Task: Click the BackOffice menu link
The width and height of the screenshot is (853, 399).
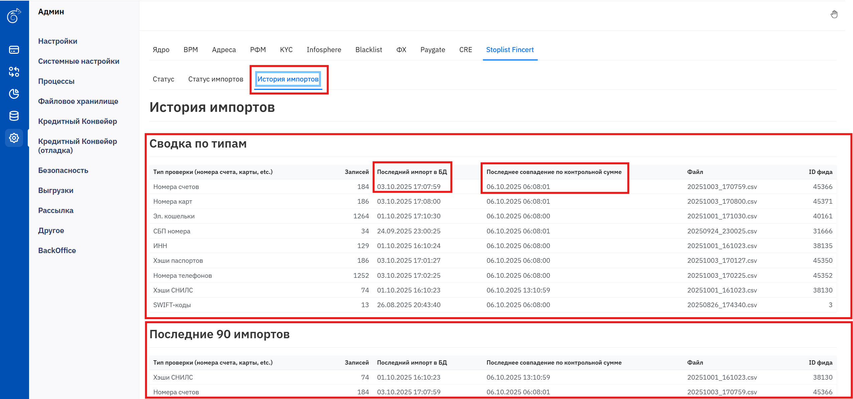Action: point(57,250)
